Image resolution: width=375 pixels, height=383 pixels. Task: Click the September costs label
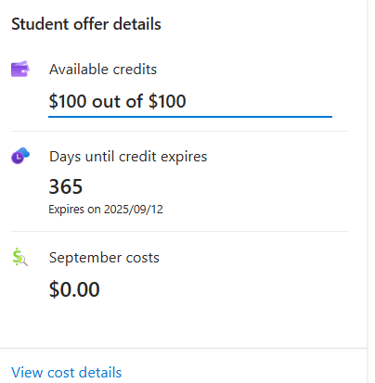[104, 258]
